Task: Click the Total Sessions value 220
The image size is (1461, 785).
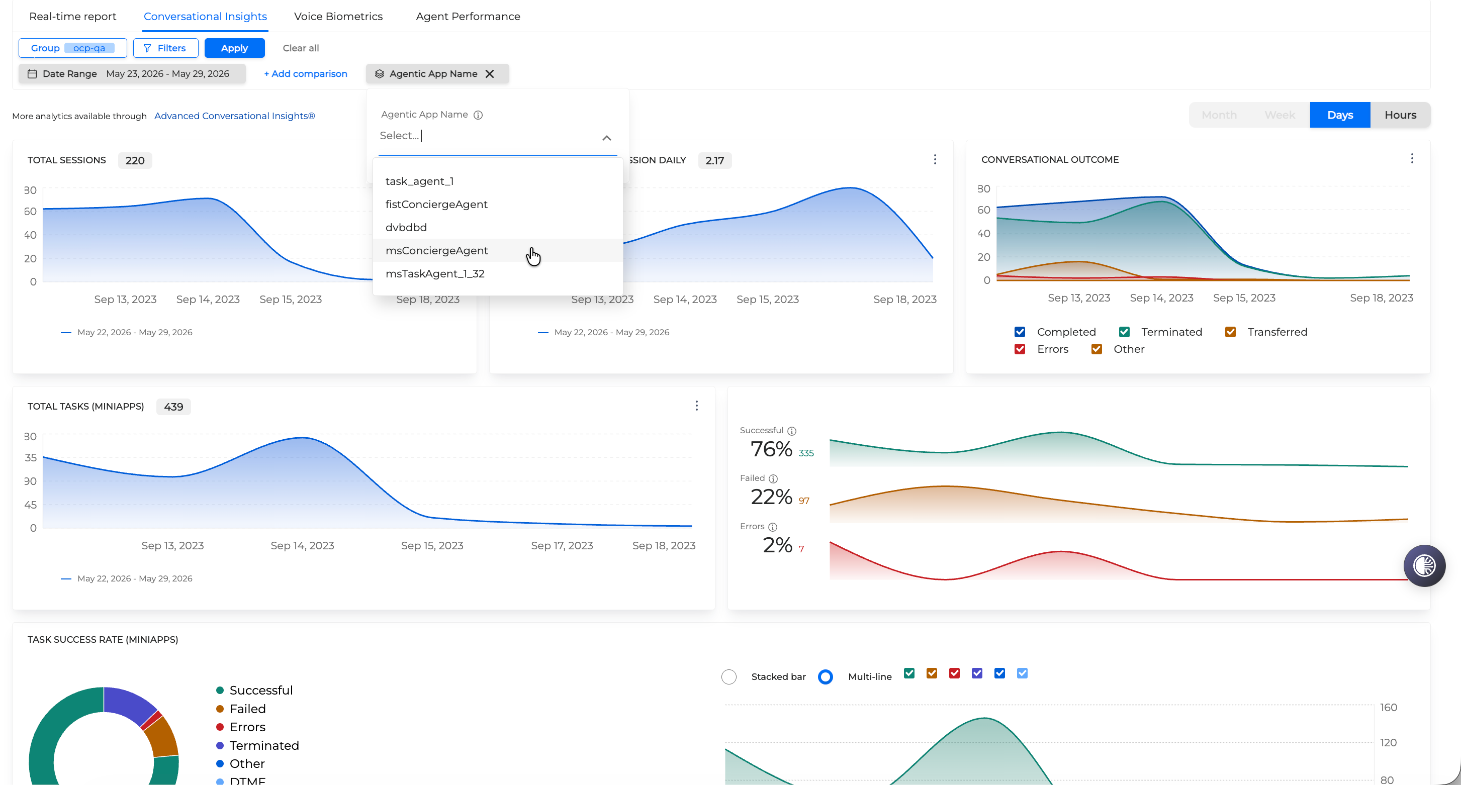Action: pyautogui.click(x=135, y=160)
